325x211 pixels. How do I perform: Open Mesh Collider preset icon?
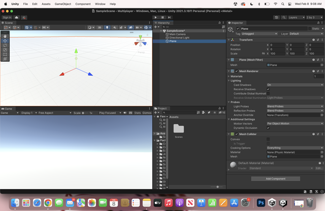318,134
